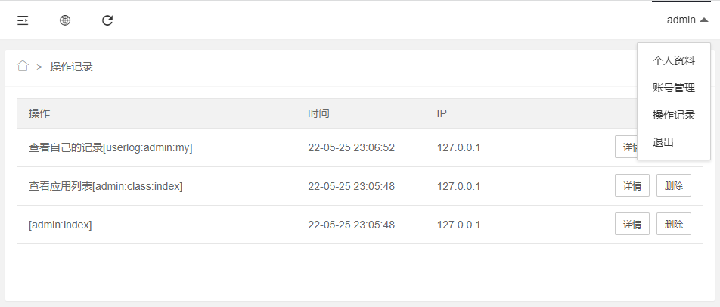Image resolution: width=720 pixels, height=307 pixels.
Task: Toggle the sidebar menu collapse icon
Action: point(23,20)
